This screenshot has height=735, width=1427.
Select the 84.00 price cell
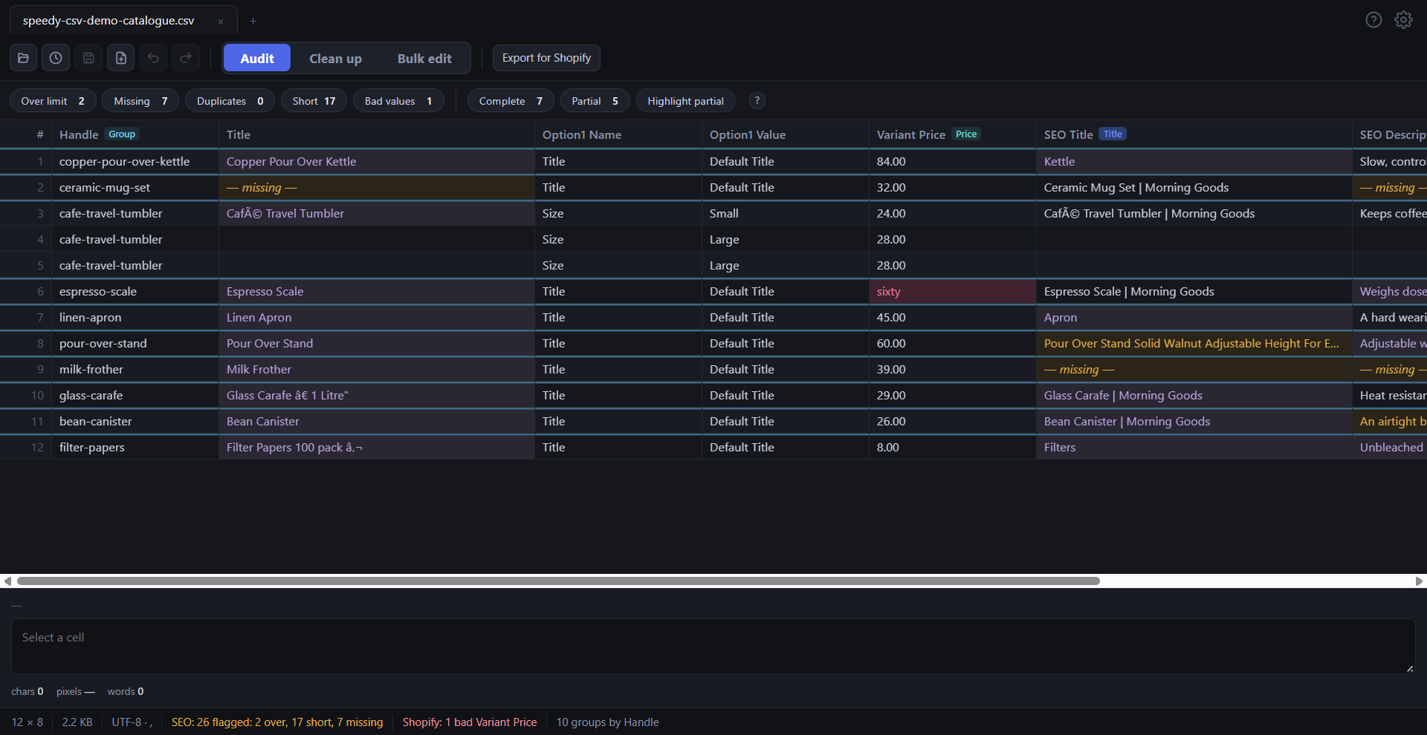(x=952, y=162)
